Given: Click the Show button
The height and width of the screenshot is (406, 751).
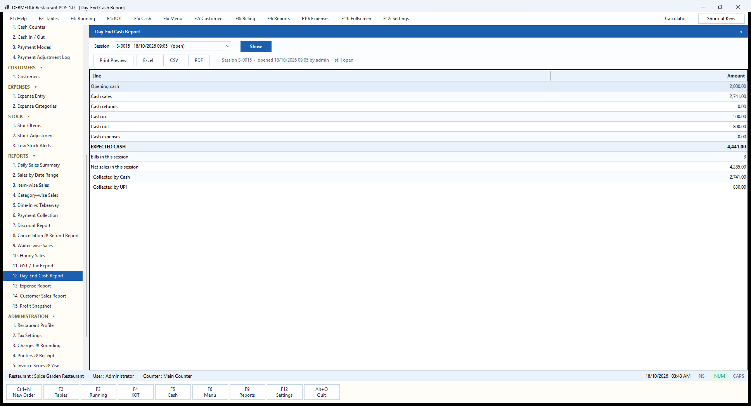Looking at the screenshot, I should click(256, 46).
